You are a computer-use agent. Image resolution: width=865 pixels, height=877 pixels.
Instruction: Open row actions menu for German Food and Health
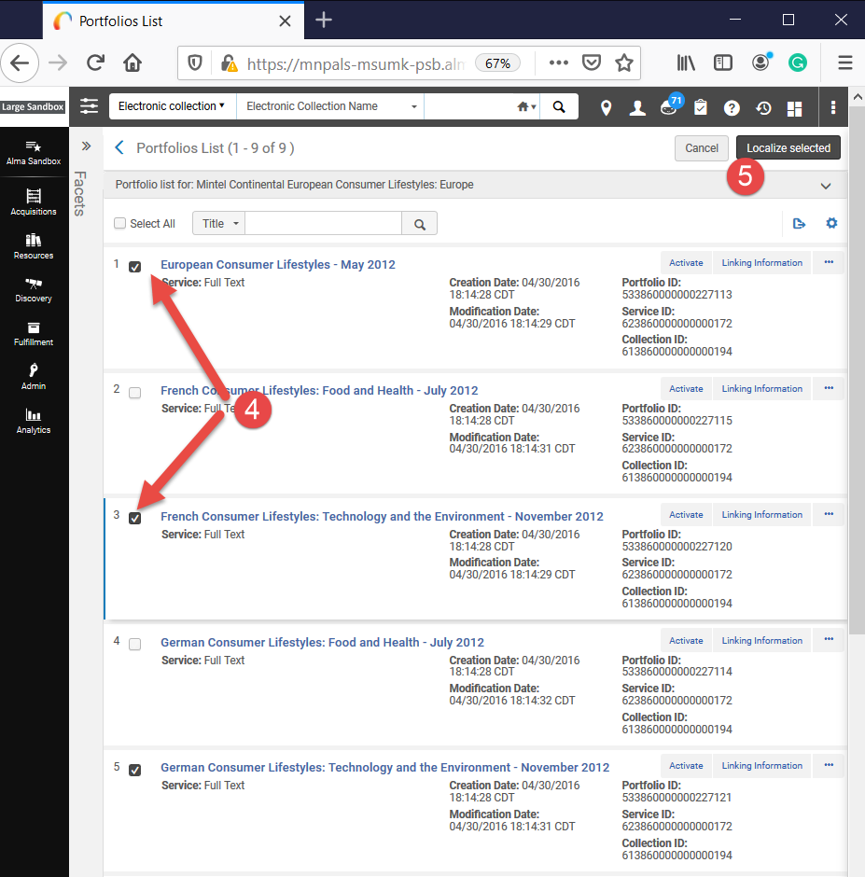pos(829,640)
